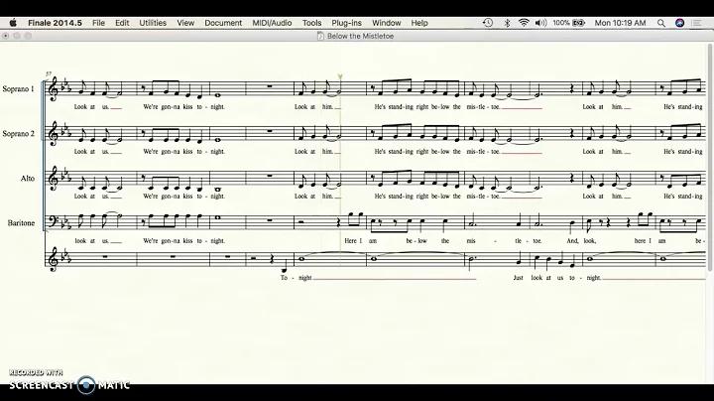Click measure number 57 above Soprano 1
Image resolution: width=714 pixels, height=401 pixels.
pos(49,73)
